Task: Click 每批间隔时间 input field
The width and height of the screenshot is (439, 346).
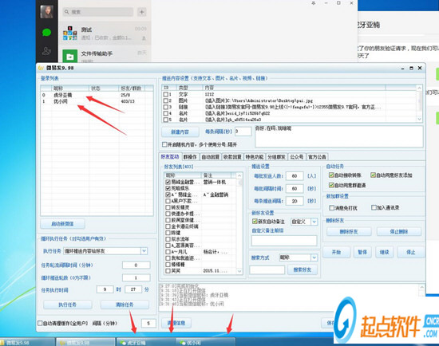Action: coord(295,188)
